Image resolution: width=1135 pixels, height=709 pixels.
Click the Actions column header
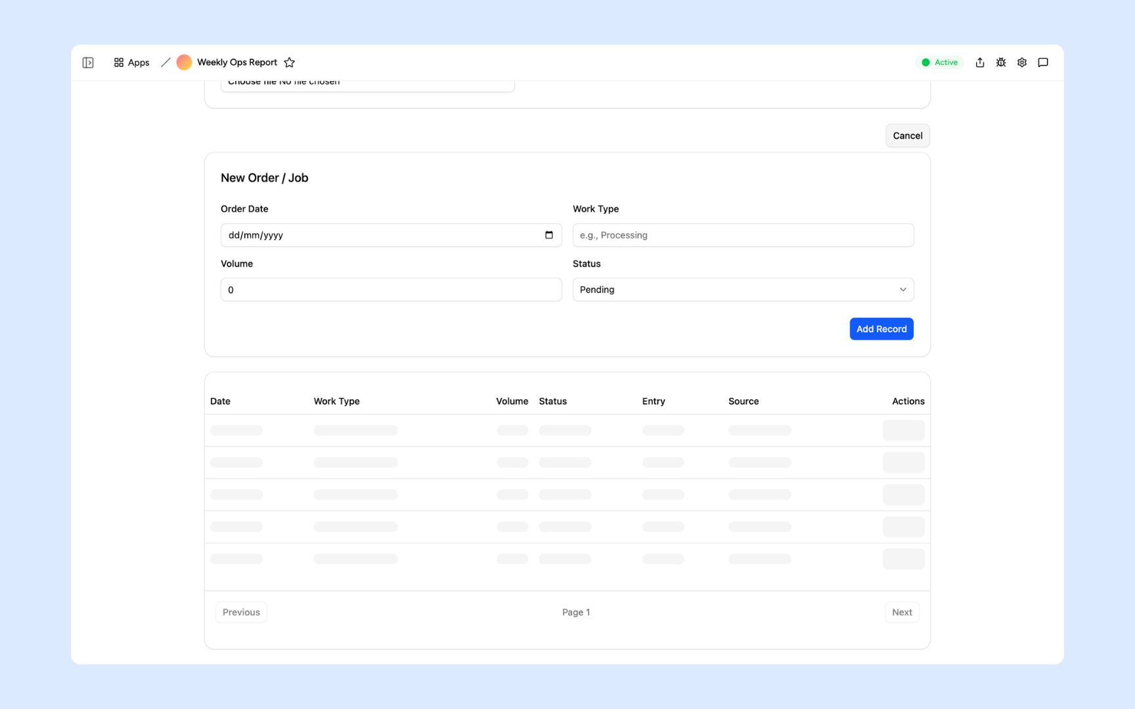pos(908,401)
